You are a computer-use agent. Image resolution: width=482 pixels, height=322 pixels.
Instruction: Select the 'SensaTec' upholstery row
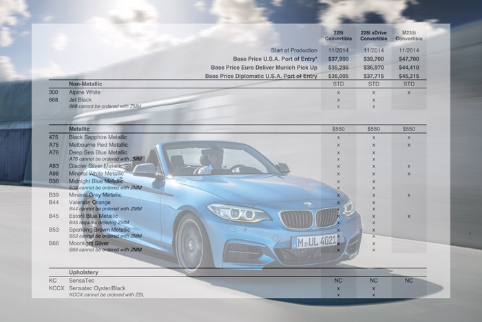pos(238,281)
